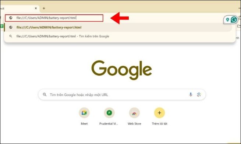Choose the Tìm kiếm trên Google suggestion

coord(118,36)
